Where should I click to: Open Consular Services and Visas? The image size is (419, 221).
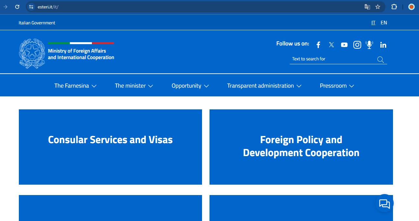tap(110, 147)
